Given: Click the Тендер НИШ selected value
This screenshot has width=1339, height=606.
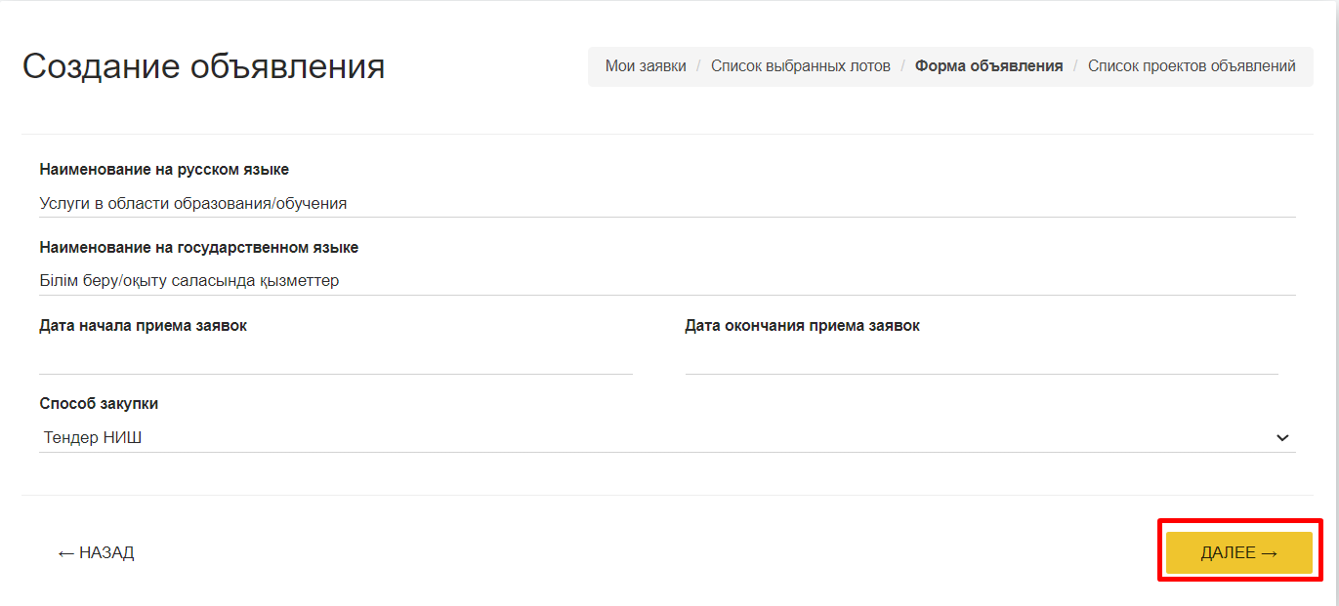Looking at the screenshot, I should tap(93, 438).
